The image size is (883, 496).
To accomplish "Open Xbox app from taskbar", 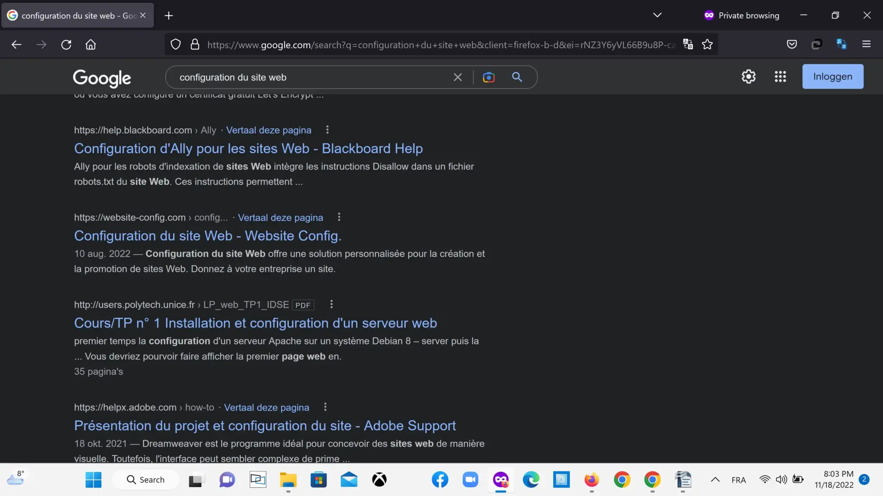I will (379, 480).
